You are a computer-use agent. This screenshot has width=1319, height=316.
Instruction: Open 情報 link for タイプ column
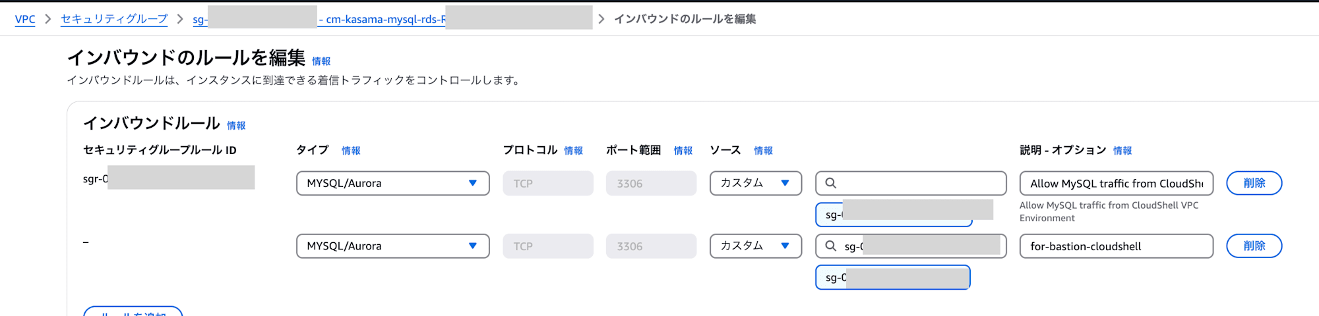(351, 151)
